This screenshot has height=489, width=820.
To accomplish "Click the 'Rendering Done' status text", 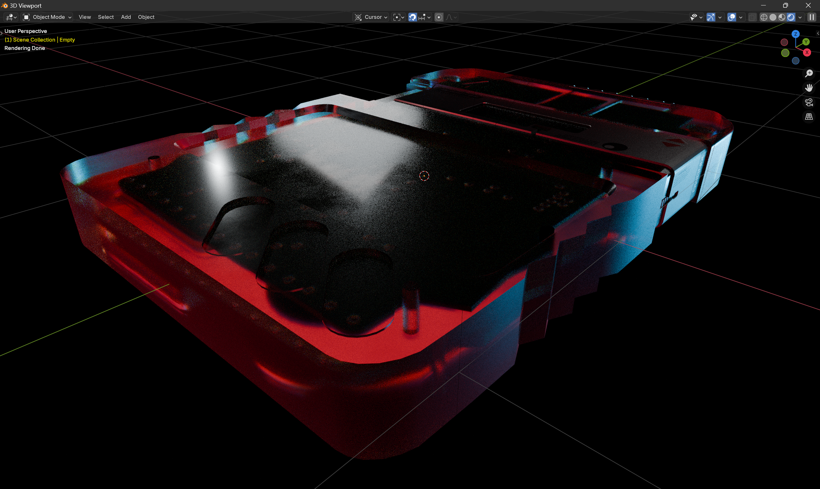I will [x=25, y=48].
